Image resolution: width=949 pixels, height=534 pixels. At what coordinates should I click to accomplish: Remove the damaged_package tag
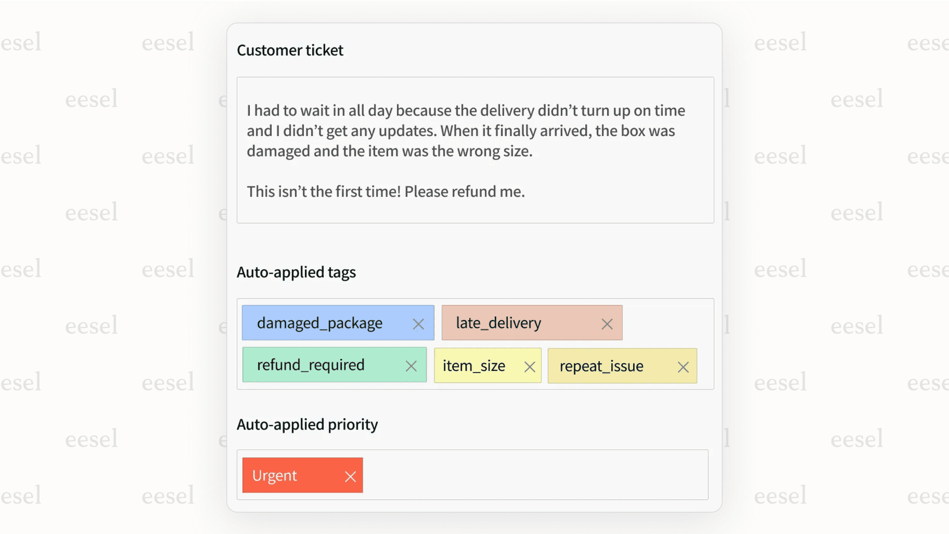(418, 324)
